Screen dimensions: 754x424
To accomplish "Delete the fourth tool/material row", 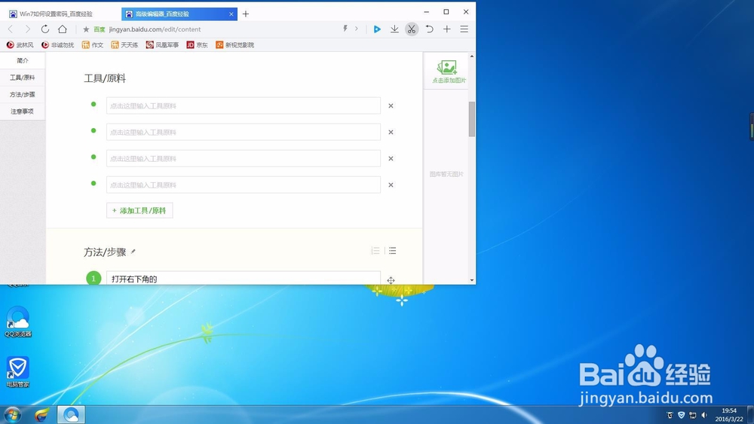I will pos(391,185).
